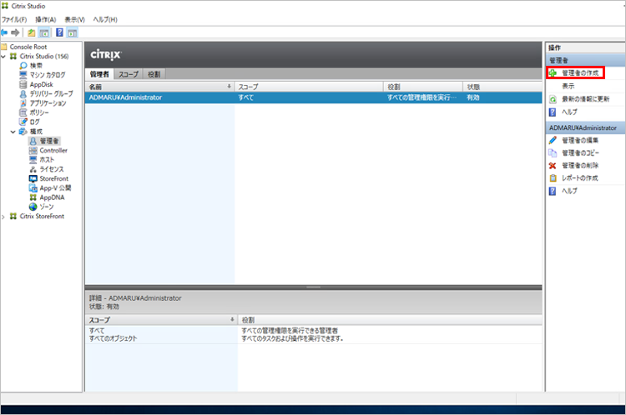626x415 pixels.
Task: Open ゾーン in the tree
Action: 46,207
